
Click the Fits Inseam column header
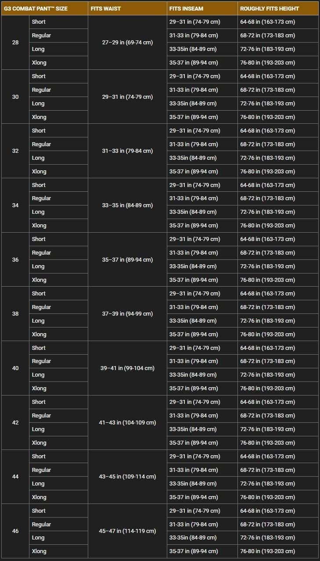(187, 8)
